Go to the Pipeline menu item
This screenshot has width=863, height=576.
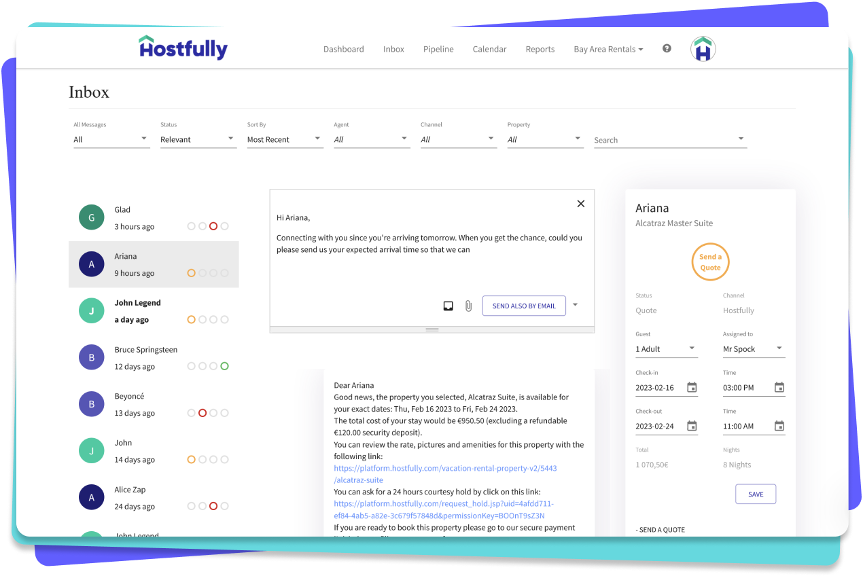tap(438, 50)
